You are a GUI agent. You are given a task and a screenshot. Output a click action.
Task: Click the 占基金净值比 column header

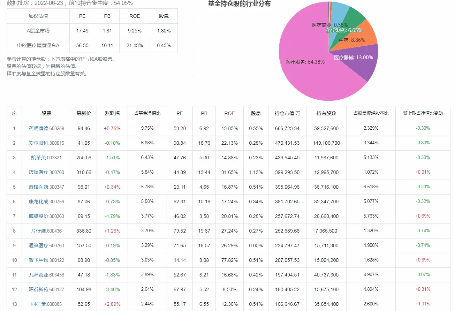[x=147, y=114]
